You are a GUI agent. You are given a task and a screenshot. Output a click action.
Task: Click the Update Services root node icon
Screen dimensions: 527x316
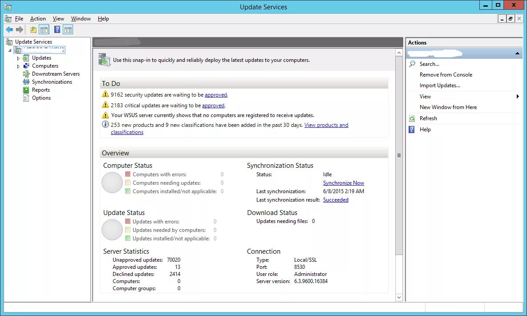9,42
